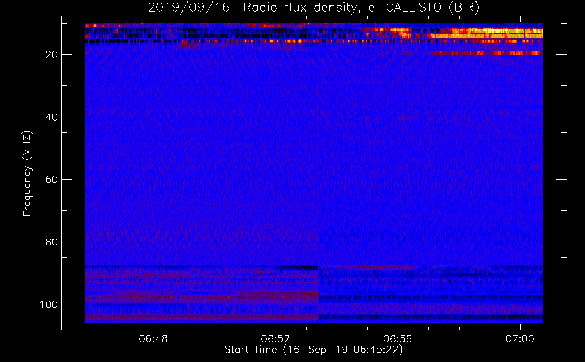Click the 100 frequency tick label

point(49,304)
